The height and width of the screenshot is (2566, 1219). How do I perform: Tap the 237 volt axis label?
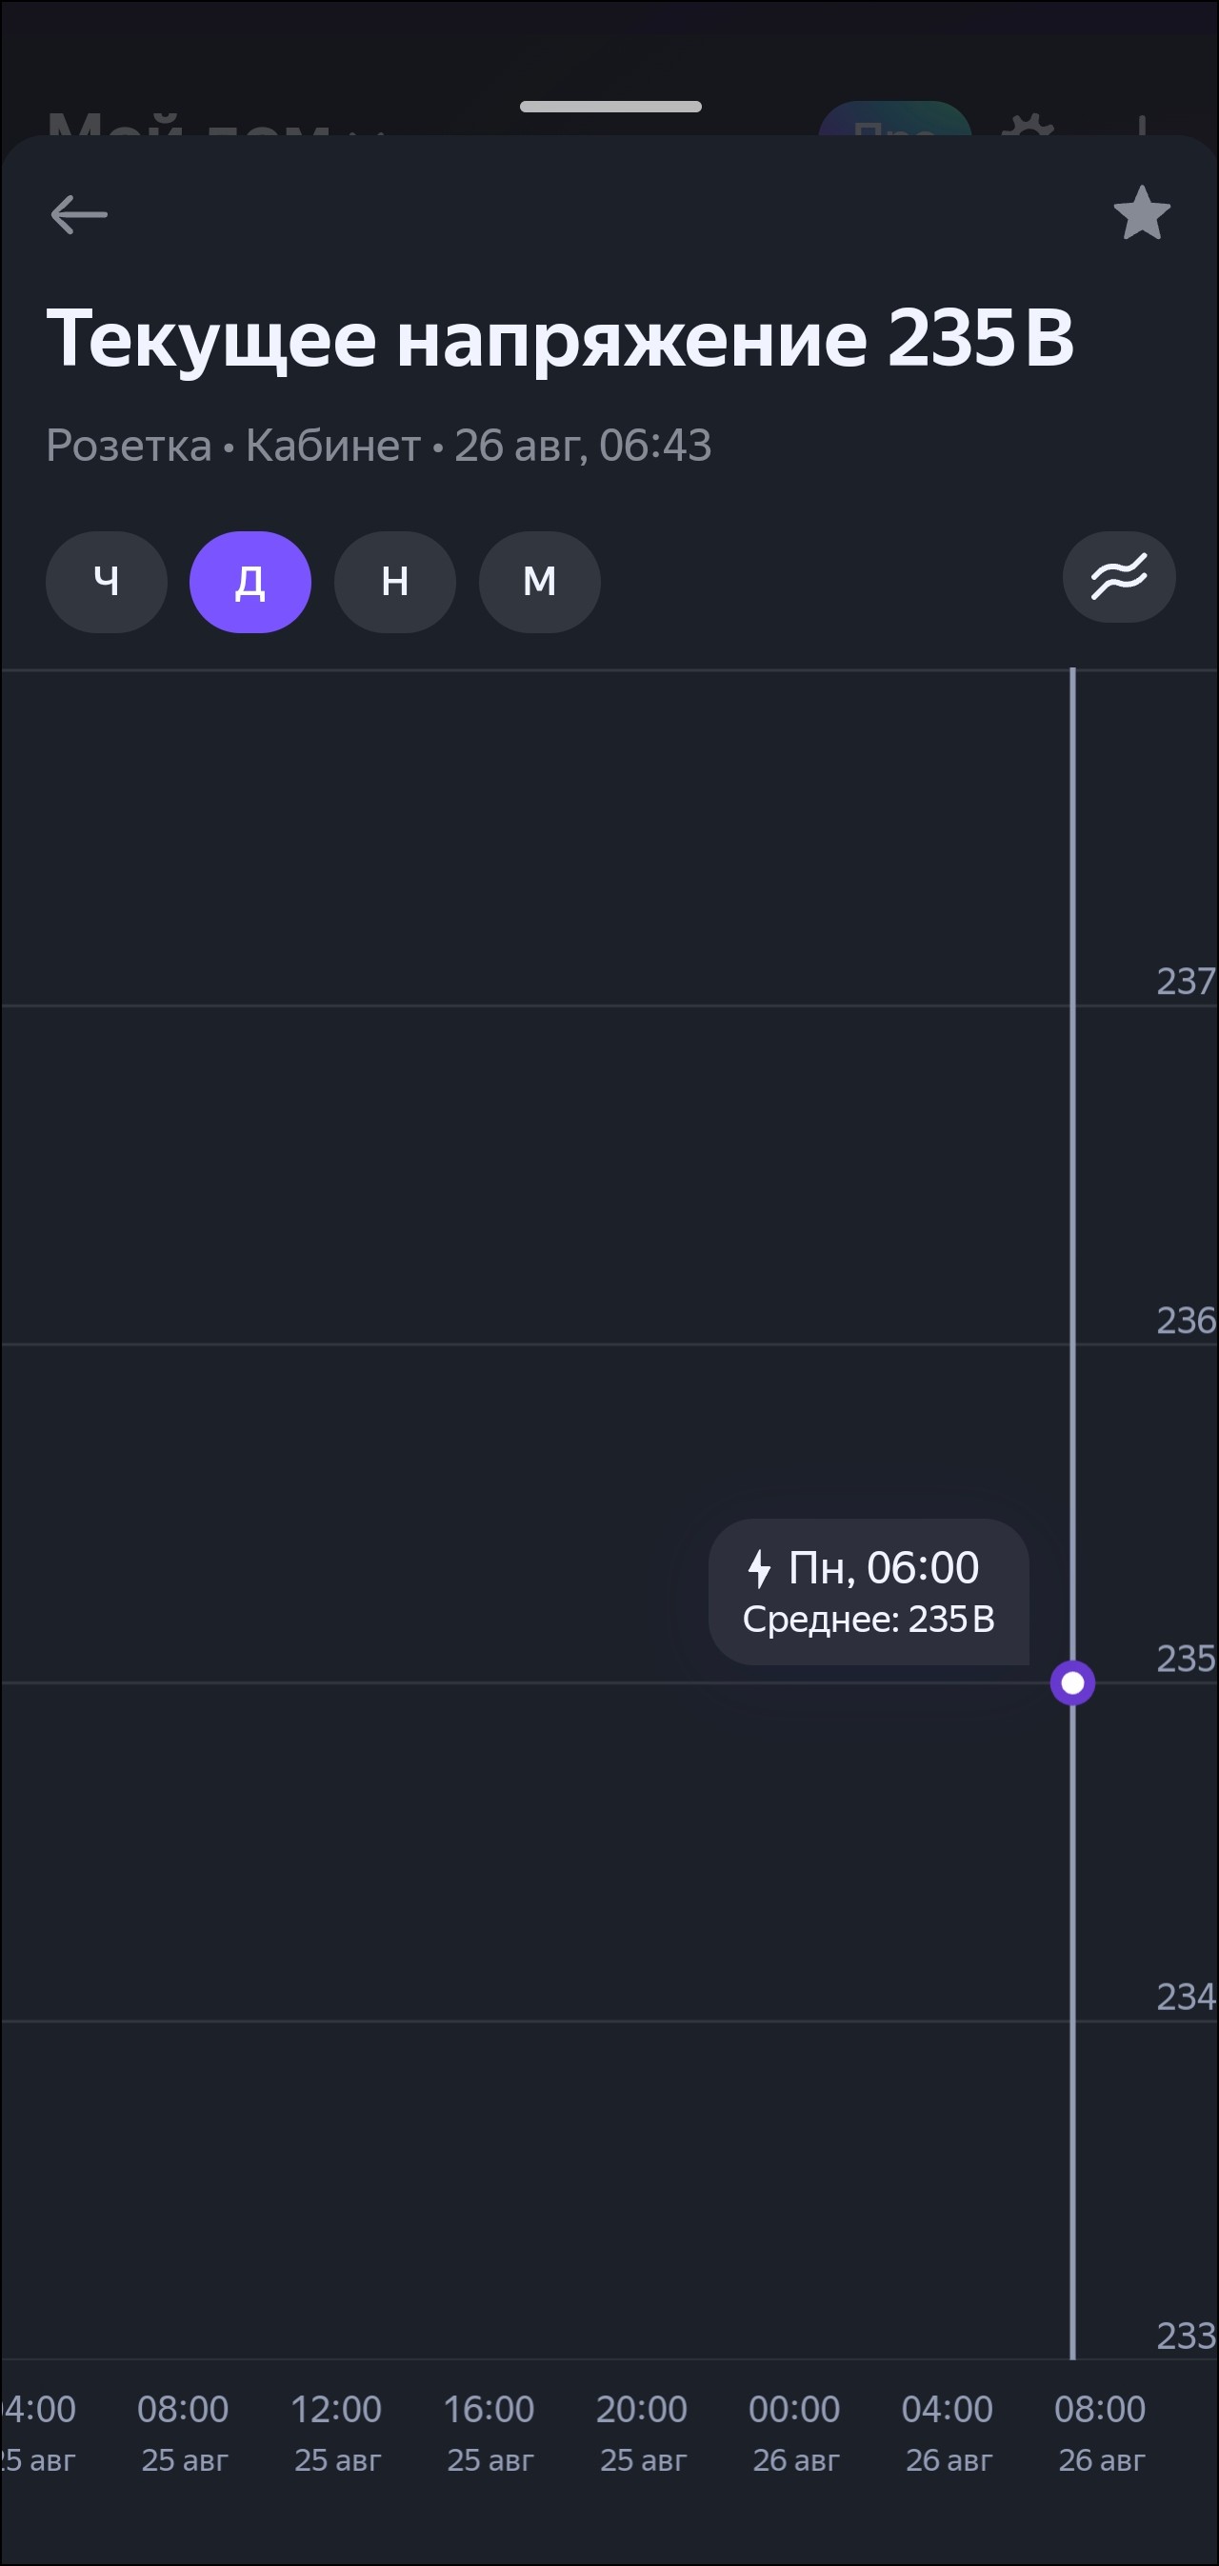pyautogui.click(x=1184, y=982)
